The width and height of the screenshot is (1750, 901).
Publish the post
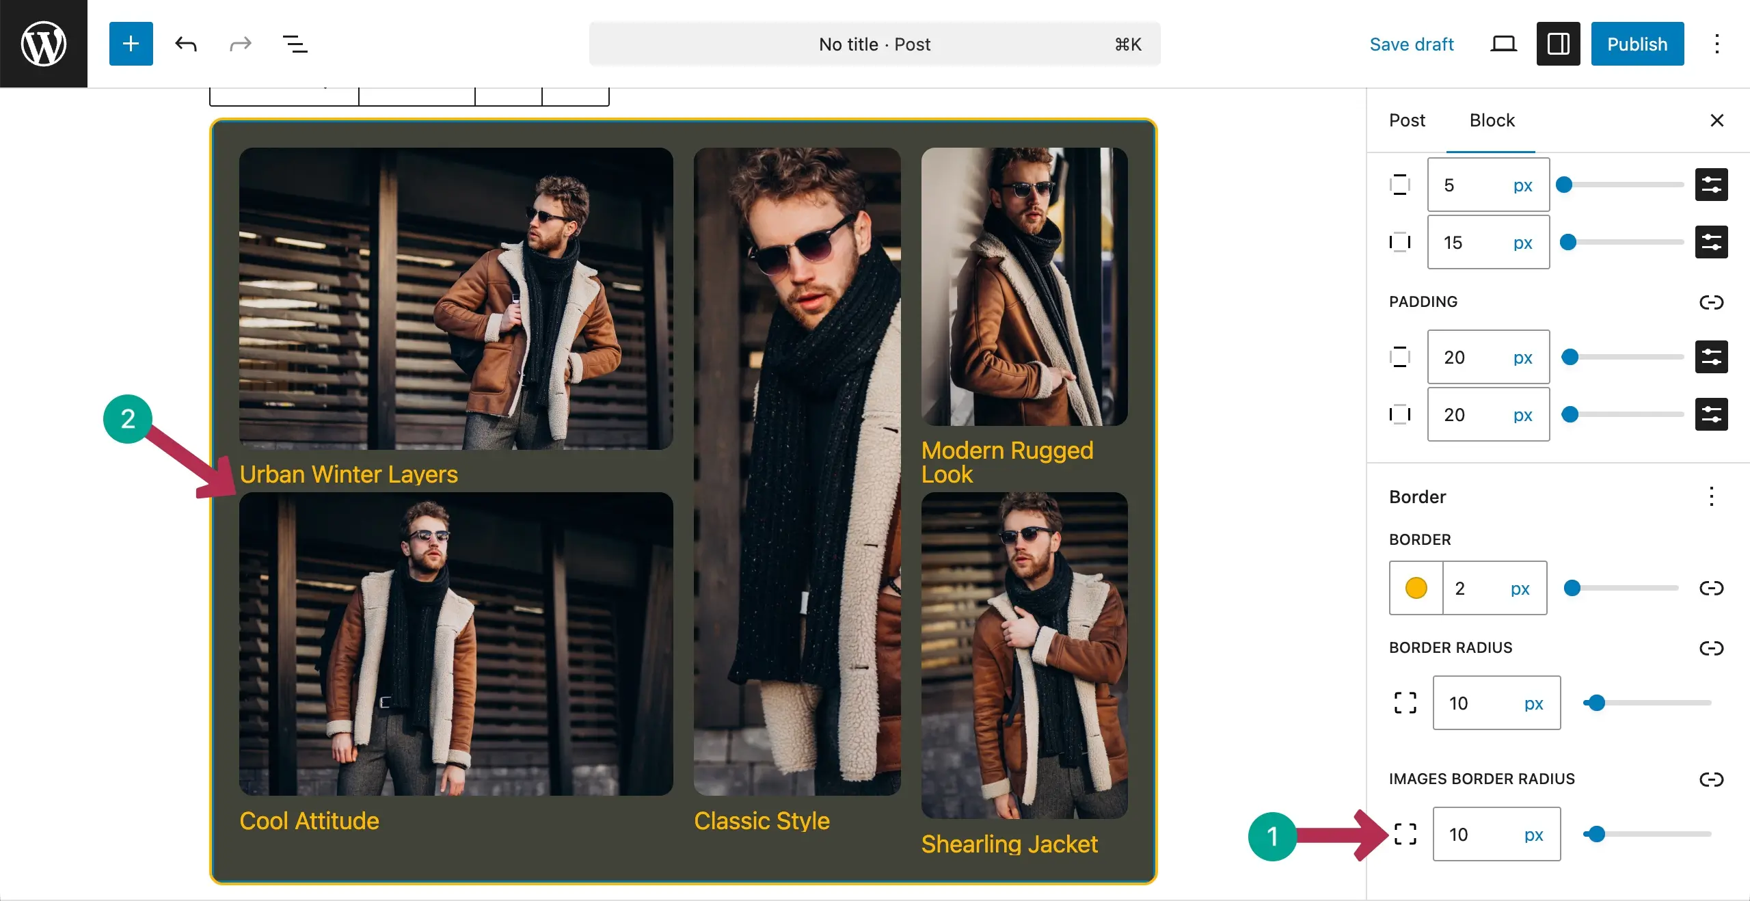tap(1637, 44)
